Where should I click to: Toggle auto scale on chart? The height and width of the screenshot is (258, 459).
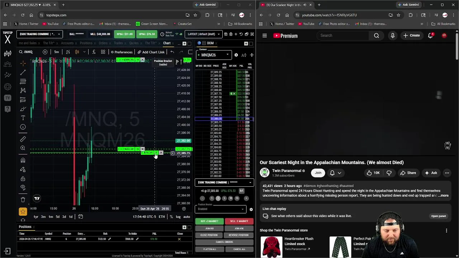pos(186,216)
